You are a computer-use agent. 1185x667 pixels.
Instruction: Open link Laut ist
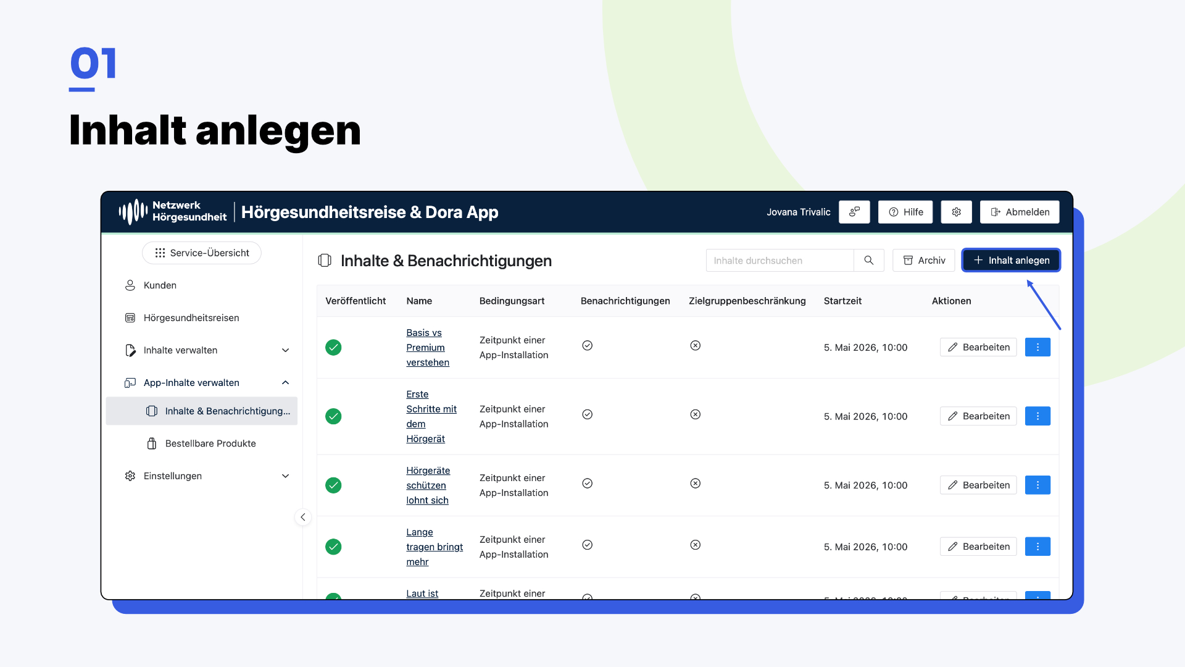click(422, 594)
